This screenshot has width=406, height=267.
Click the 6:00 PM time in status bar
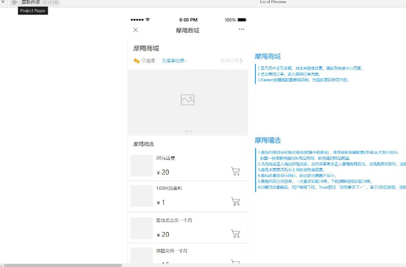188,20
